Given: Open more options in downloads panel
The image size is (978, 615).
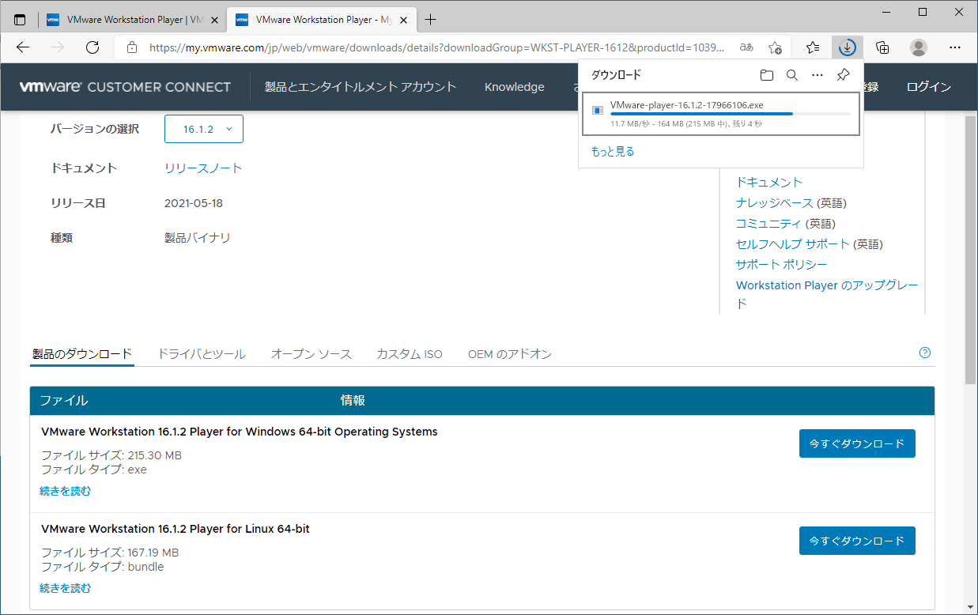Looking at the screenshot, I should pyautogui.click(x=818, y=75).
